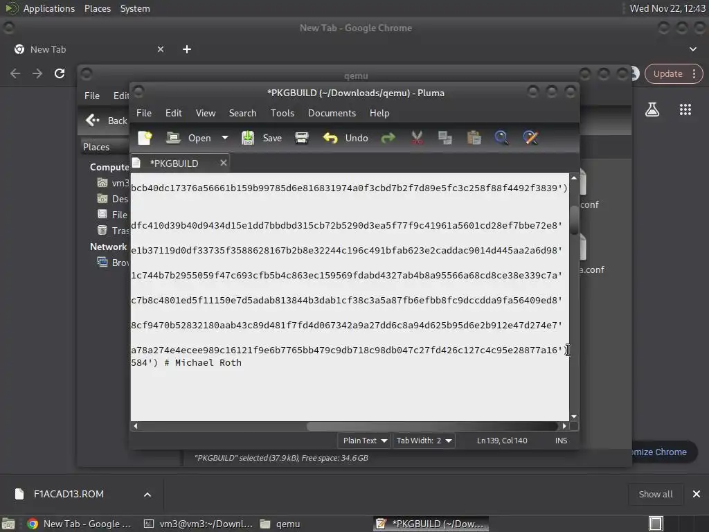Expand the Open recent files arrow

225,138
